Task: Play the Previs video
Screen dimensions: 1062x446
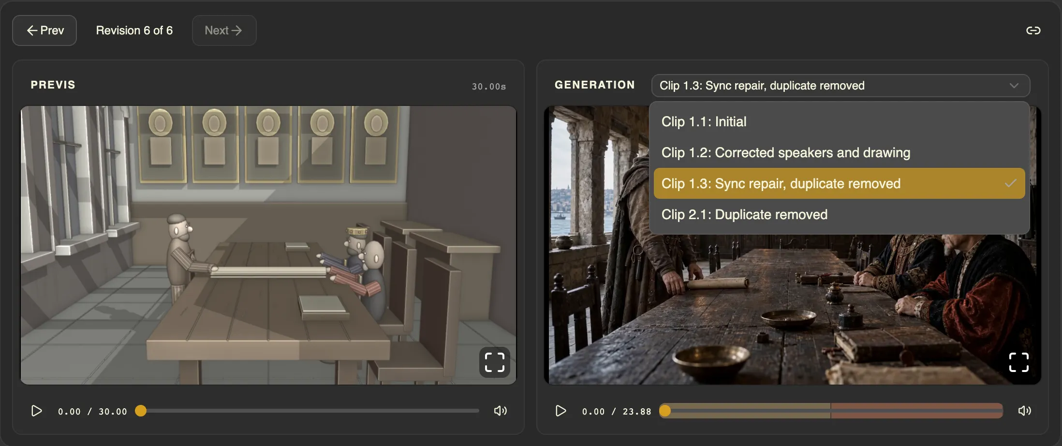Action: pos(37,411)
